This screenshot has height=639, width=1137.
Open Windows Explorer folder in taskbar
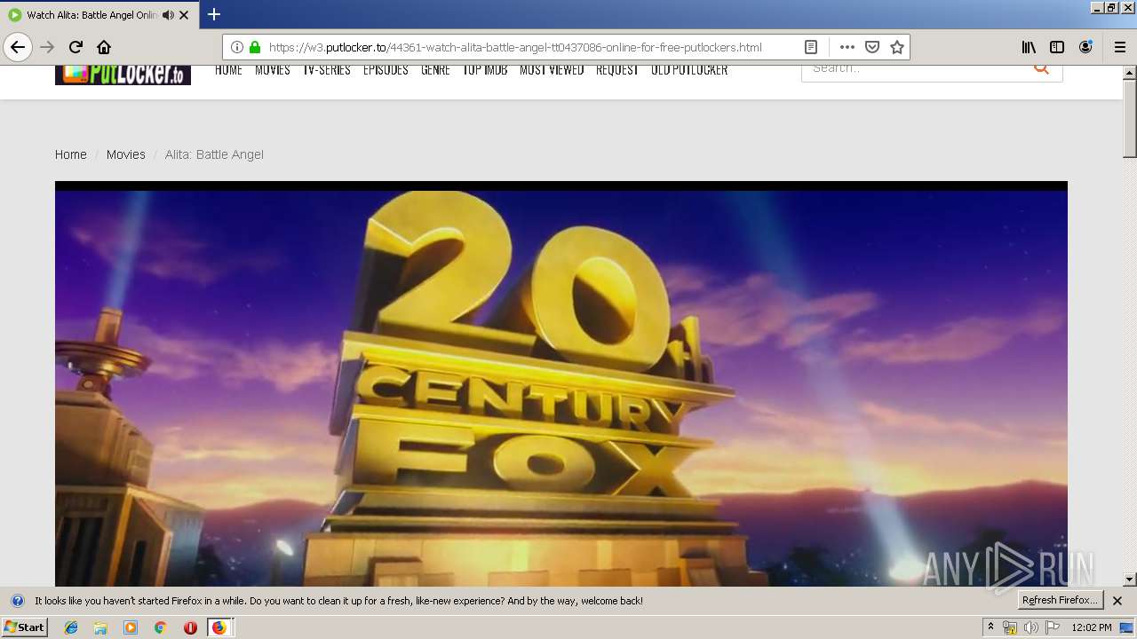(x=100, y=627)
